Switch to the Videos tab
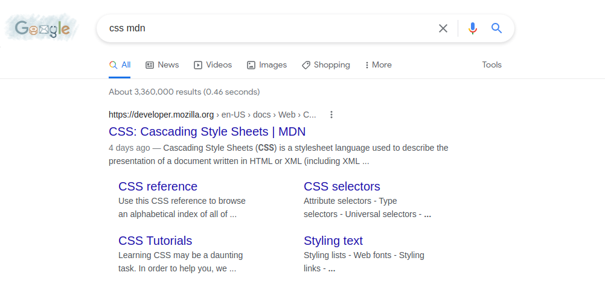 tap(213, 65)
